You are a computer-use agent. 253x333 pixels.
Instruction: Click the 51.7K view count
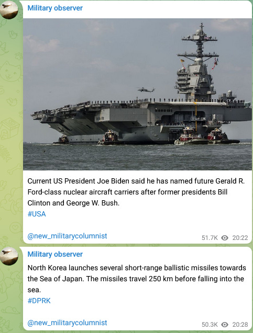(210, 238)
